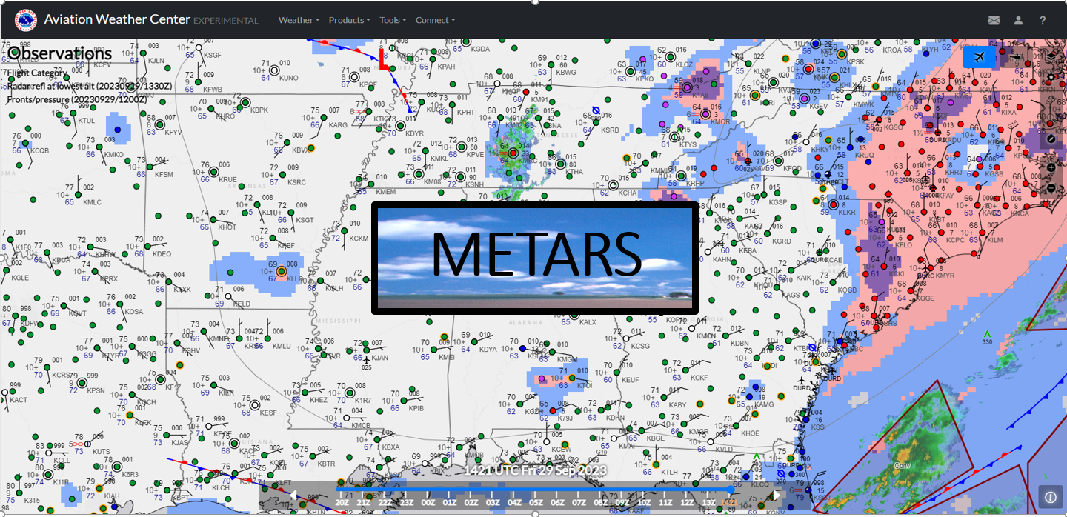1067x517 pixels.
Task: Click the KMLC station label
Action: [92, 202]
